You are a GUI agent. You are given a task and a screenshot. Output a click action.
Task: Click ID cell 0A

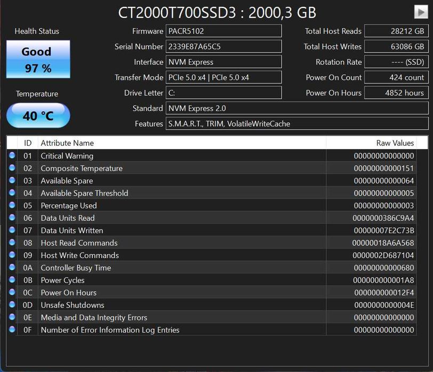[x=28, y=268]
